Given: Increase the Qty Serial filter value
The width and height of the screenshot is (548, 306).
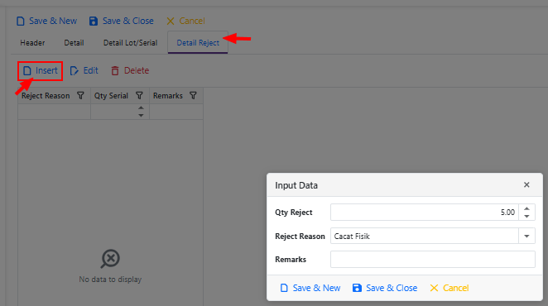Looking at the screenshot, I should [141, 108].
